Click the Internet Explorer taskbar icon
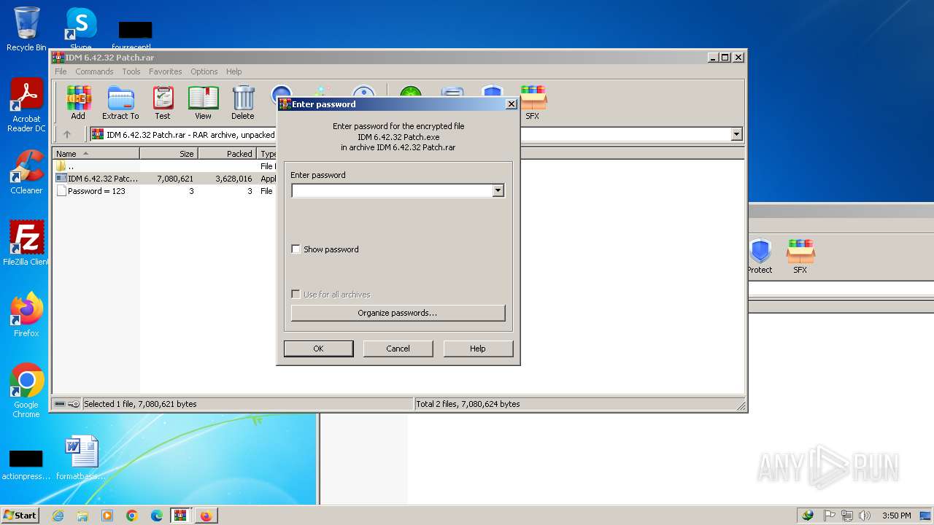Screen dimensions: 934x525 (58, 516)
